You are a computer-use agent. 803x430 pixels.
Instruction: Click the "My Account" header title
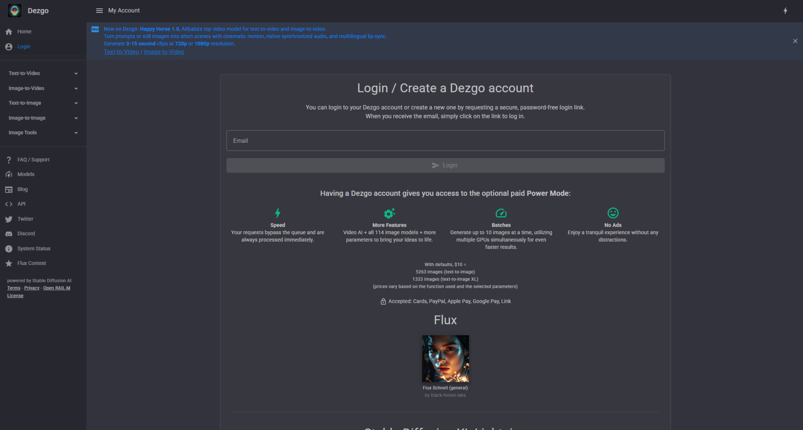(x=124, y=10)
